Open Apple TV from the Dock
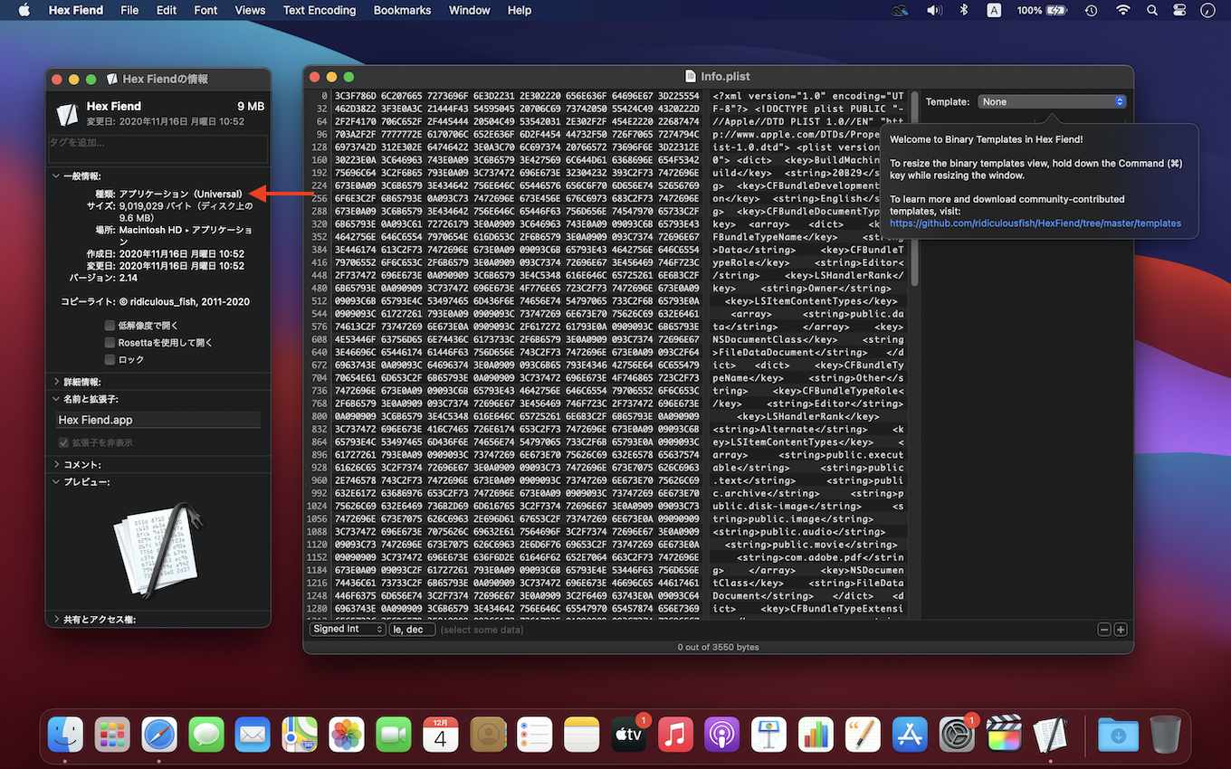1231x769 pixels. tap(629, 734)
